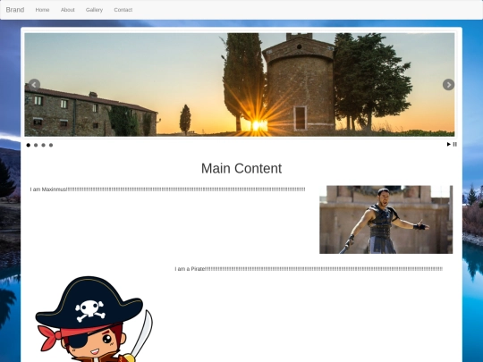Viewport: 483px width, 362px height.
Task: Jump to the third slide dot
Action: [44, 145]
